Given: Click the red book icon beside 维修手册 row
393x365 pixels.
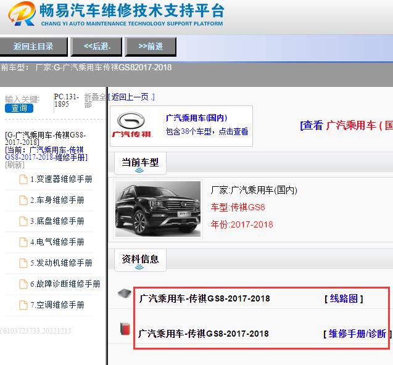Looking at the screenshot, I should click(x=125, y=329).
